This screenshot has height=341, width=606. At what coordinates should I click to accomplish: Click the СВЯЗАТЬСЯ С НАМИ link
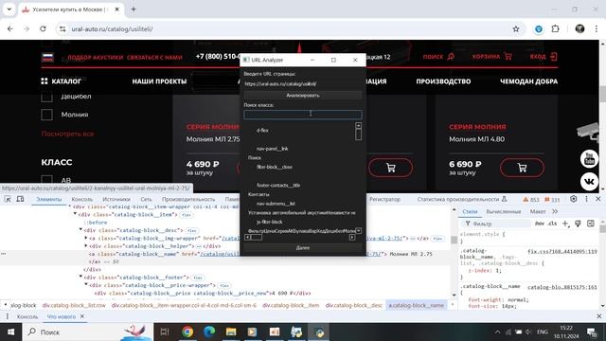pos(154,57)
